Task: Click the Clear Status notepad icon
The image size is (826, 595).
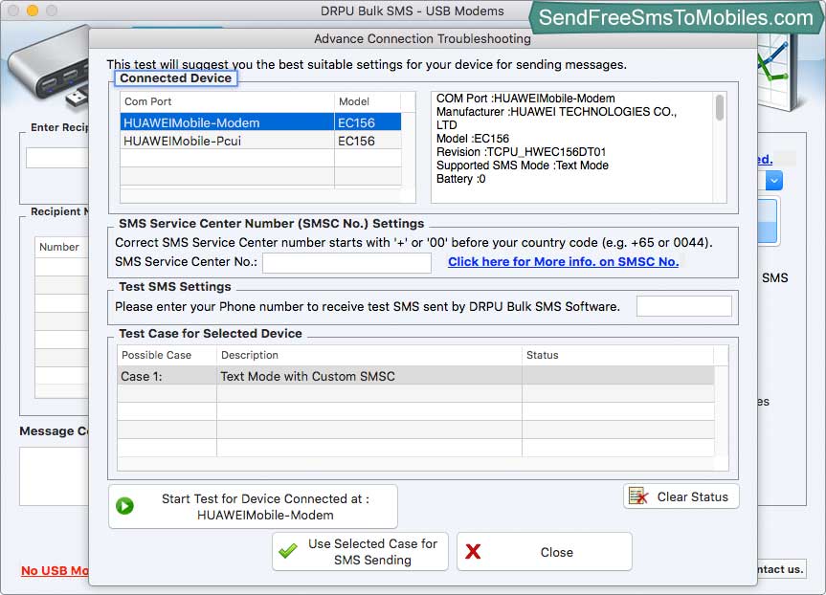Action: [638, 496]
